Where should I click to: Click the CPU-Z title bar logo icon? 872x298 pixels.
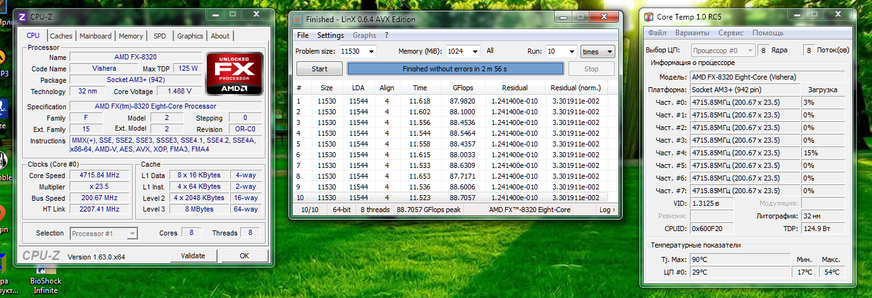coord(23,16)
